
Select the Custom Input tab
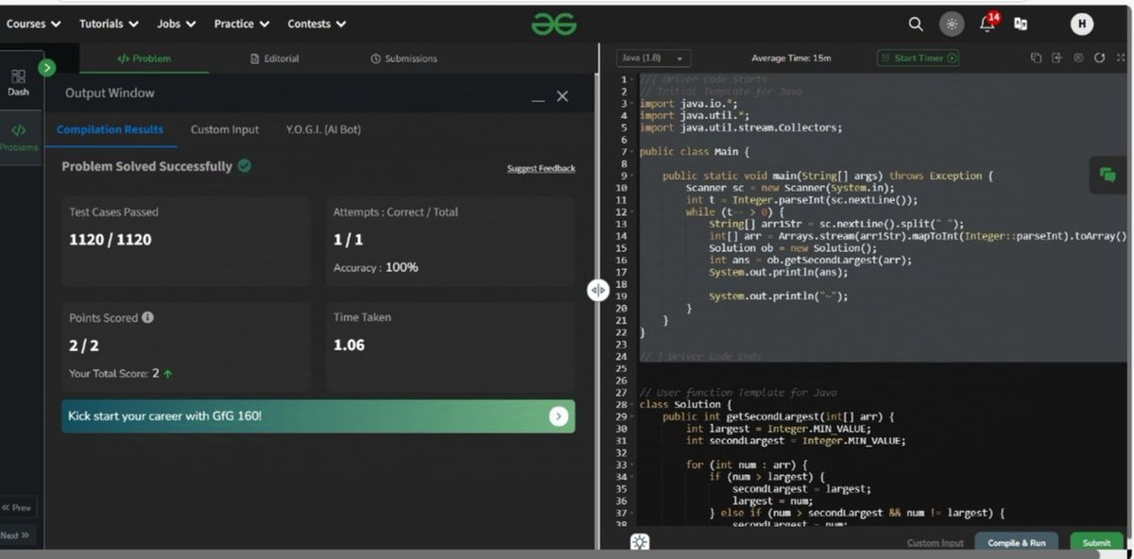[x=225, y=129]
